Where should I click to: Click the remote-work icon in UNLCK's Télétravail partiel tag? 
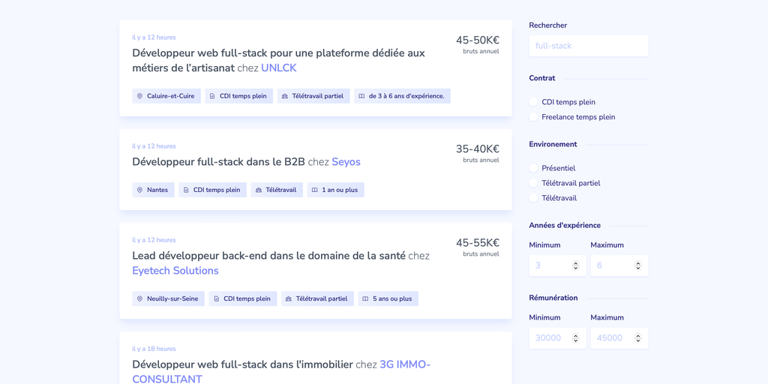285,96
